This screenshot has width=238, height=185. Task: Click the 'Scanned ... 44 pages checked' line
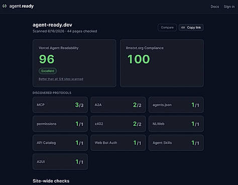[65, 31]
